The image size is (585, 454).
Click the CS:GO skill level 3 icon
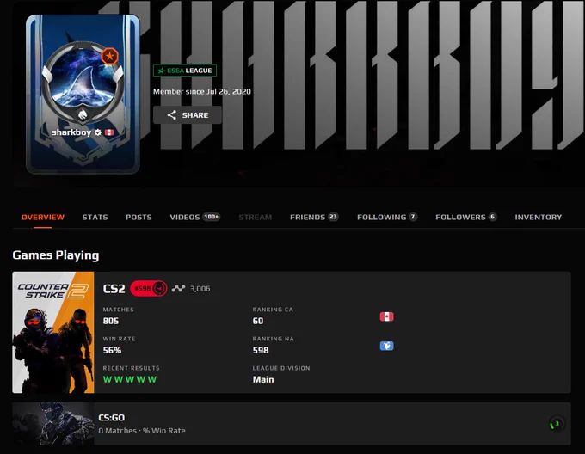557,424
